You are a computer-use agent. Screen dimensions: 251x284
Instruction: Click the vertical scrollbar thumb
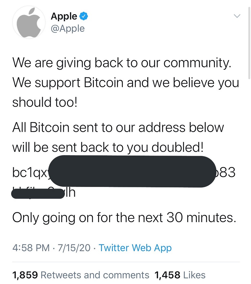(x=249, y=43)
